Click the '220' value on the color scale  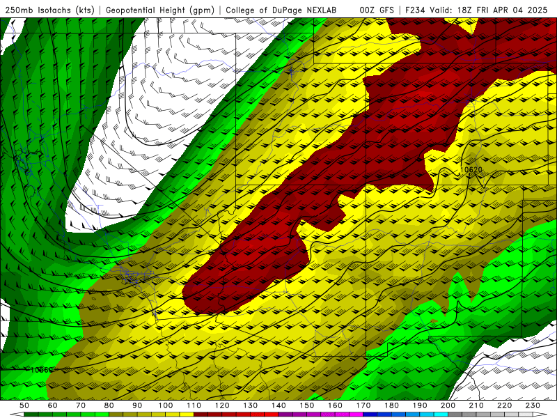(504, 405)
